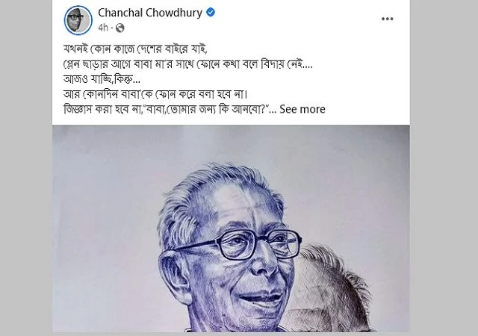Click the 4h post timestamp
Image resolution: width=478 pixels, height=336 pixels.
pos(103,28)
